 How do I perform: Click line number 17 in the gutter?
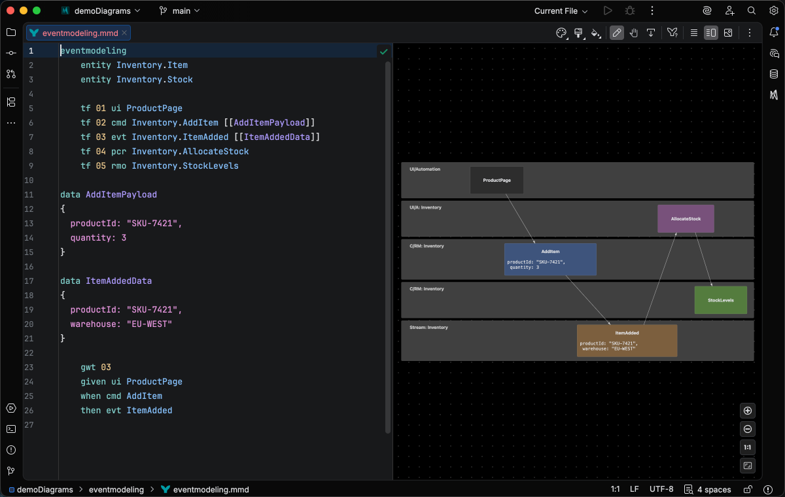coord(29,281)
